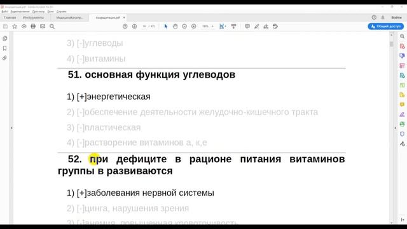Open the Просмотр menu
The image size is (407, 229).
pos(38,11)
